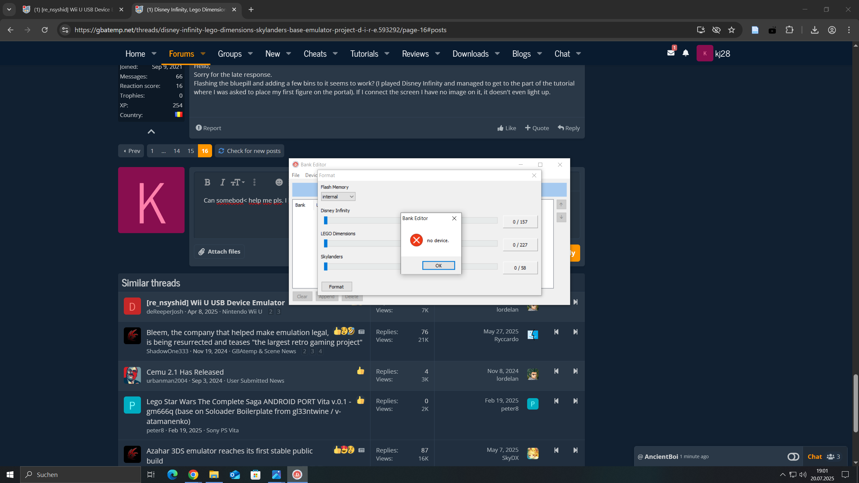
Task: Expand the Forums menu dropdown arrow
Action: click(x=203, y=54)
